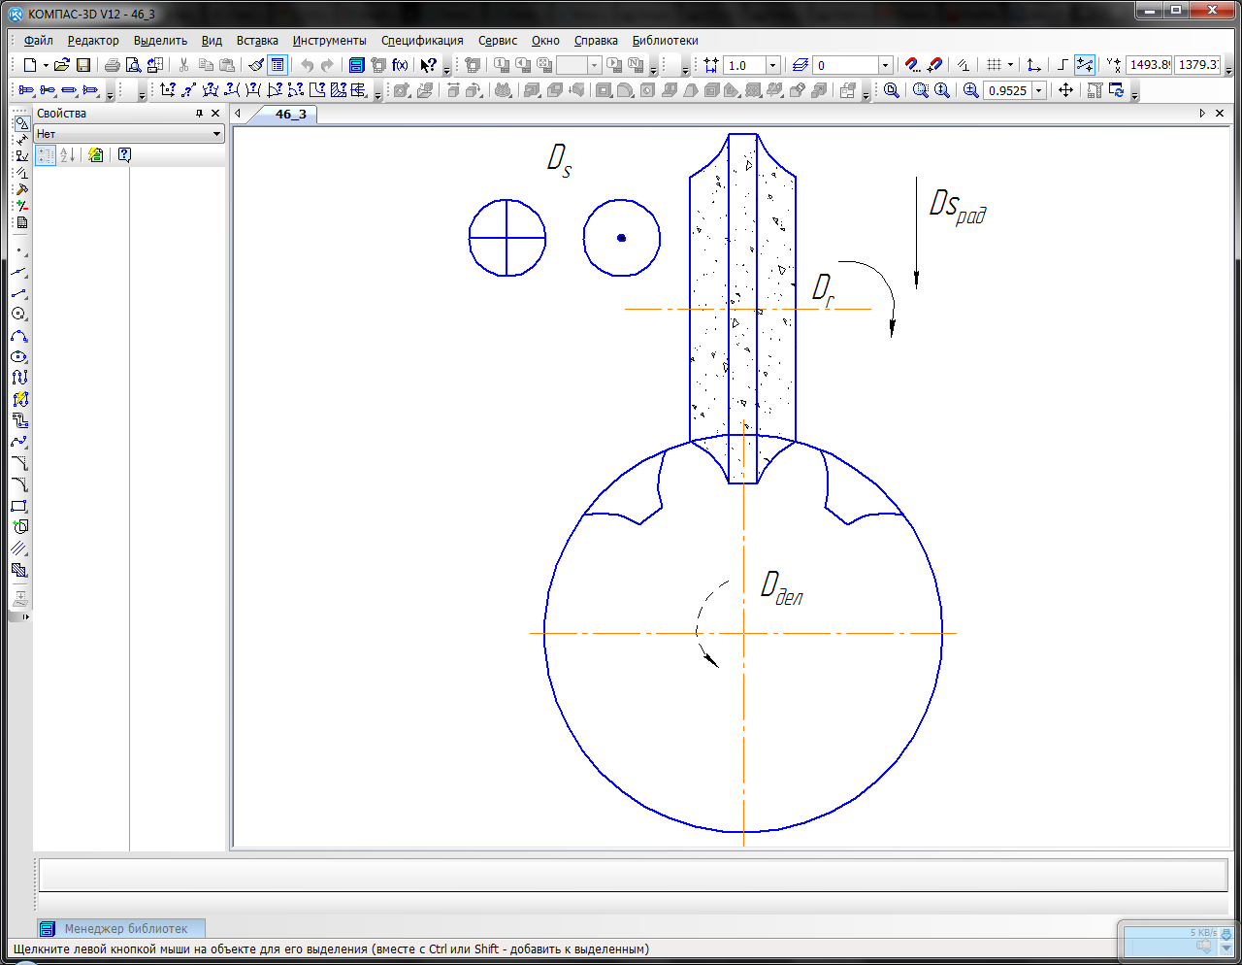
Task: Open the Библиотеки menu
Action: pos(665,41)
